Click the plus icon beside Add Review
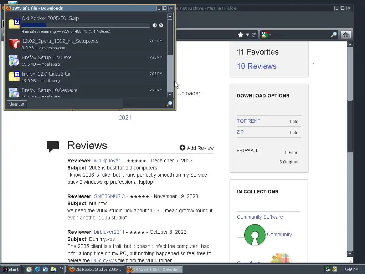Image resolution: width=365 pixels, height=274 pixels. click(182, 148)
